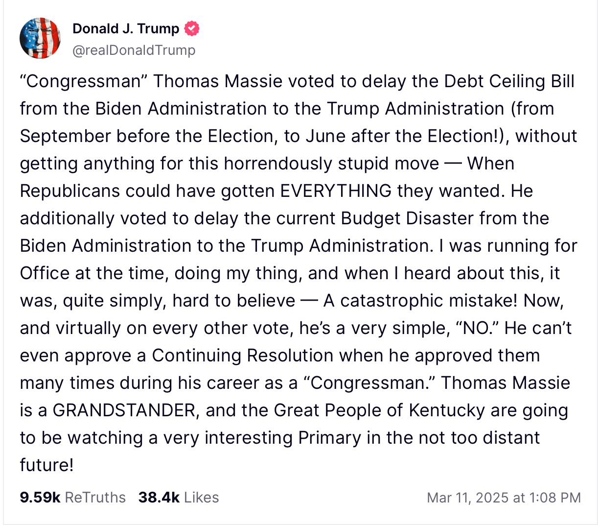Click the Donald J. Trump display name
598x525 pixels.
point(126,29)
